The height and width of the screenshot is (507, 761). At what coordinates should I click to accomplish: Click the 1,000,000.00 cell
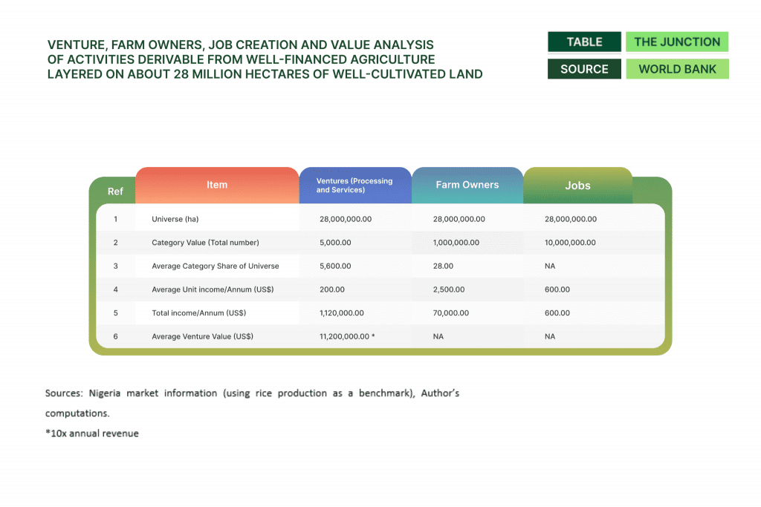point(456,242)
